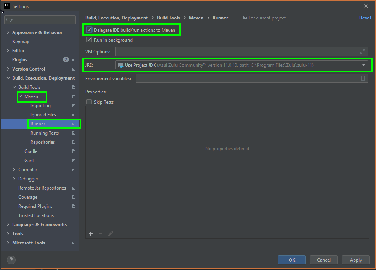Expand the Compiler node

coord(14,169)
